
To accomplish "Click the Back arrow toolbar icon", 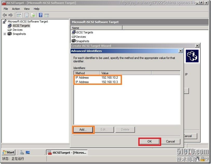I will [5, 15].
